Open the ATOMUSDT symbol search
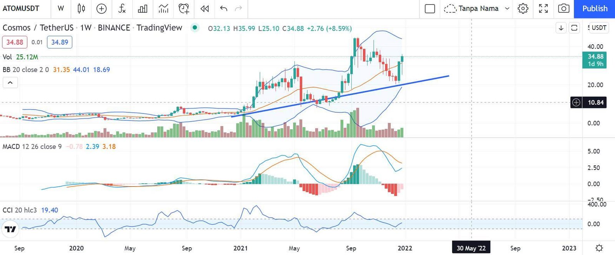 21,8
